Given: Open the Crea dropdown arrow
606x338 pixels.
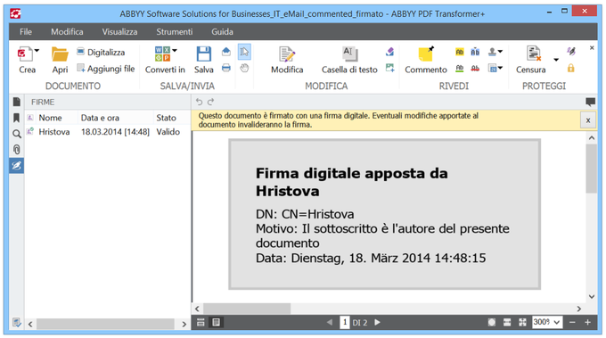Looking at the screenshot, I should tap(37, 51).
